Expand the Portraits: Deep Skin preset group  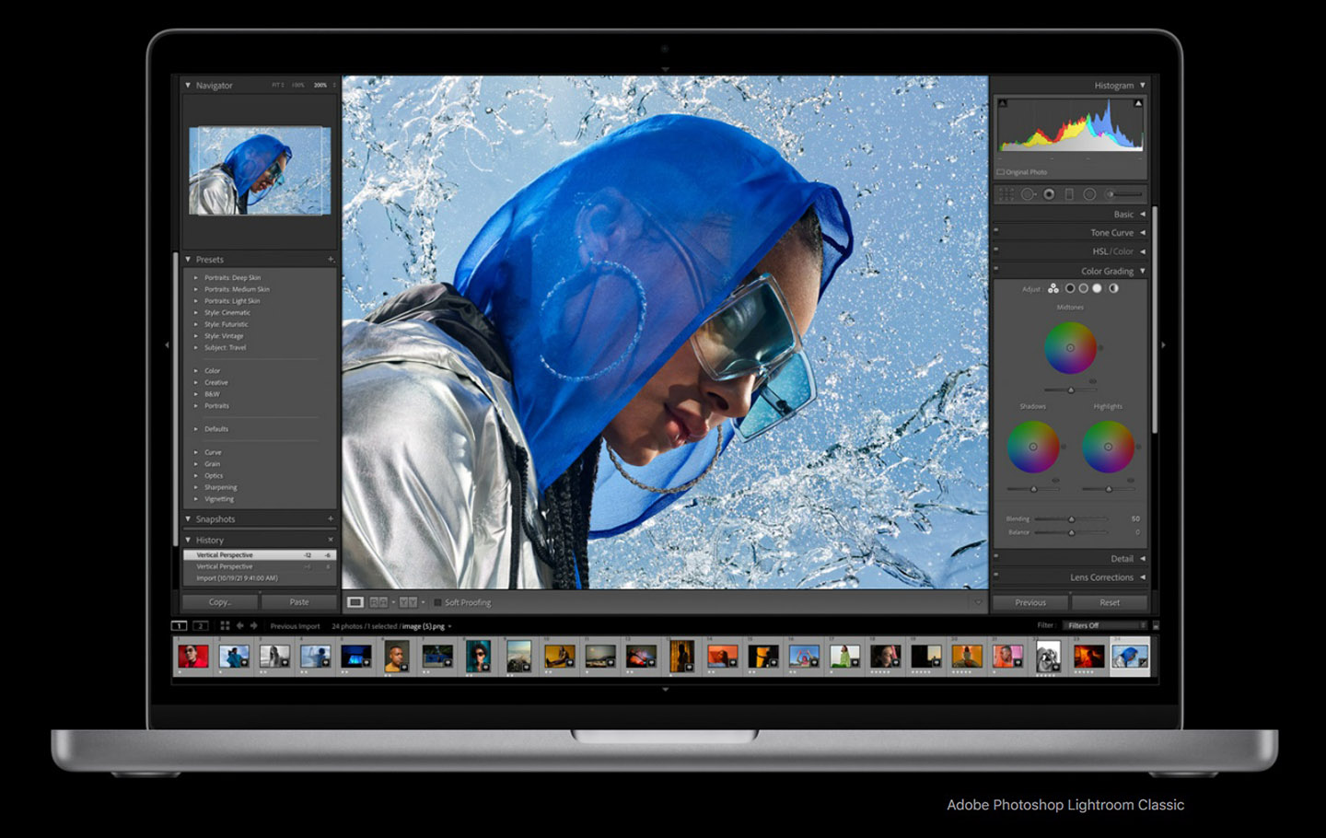coord(195,276)
